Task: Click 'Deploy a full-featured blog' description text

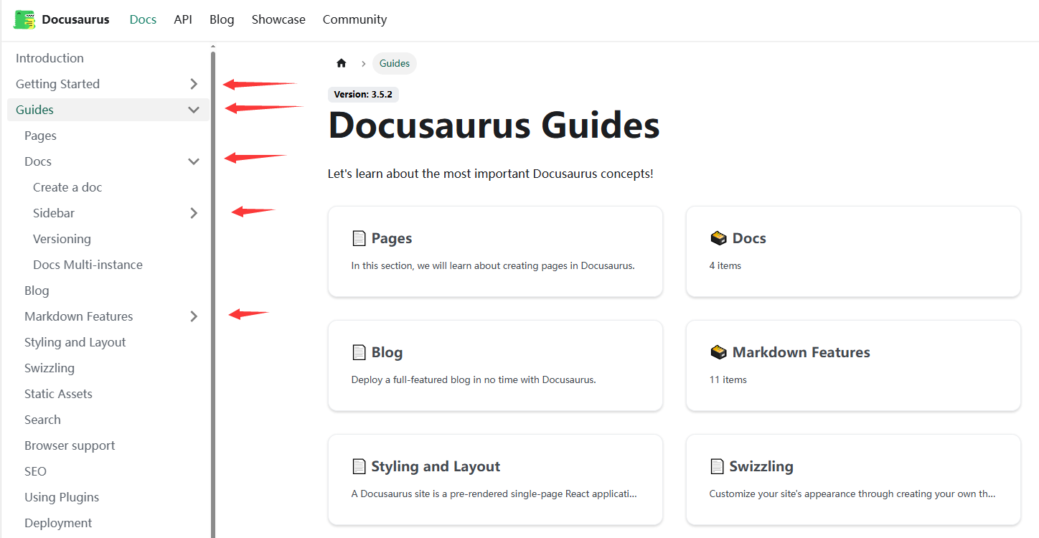Action: point(474,379)
